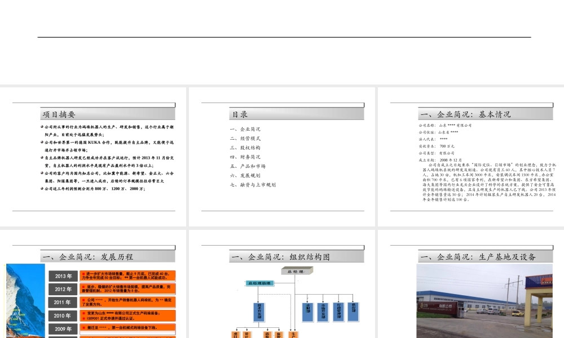The image size is (564, 338).
Task: Select the factory building photo
Action: 484,301
